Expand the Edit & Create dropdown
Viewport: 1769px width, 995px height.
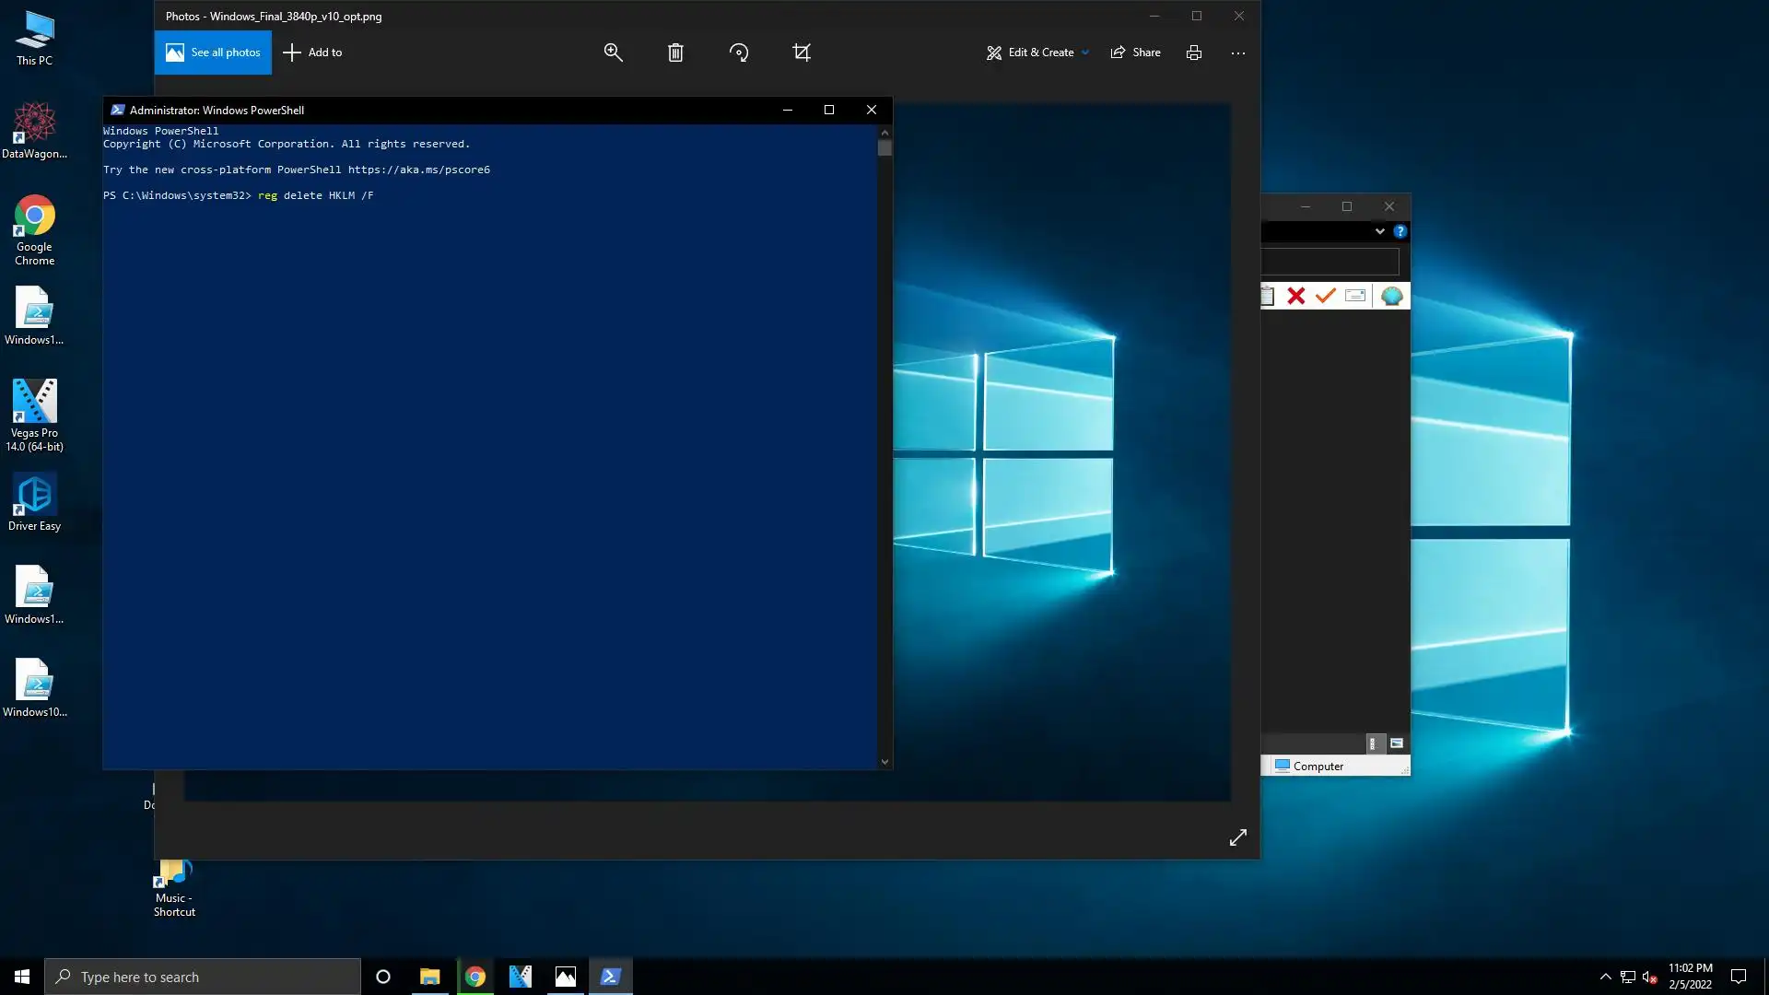click(1085, 53)
